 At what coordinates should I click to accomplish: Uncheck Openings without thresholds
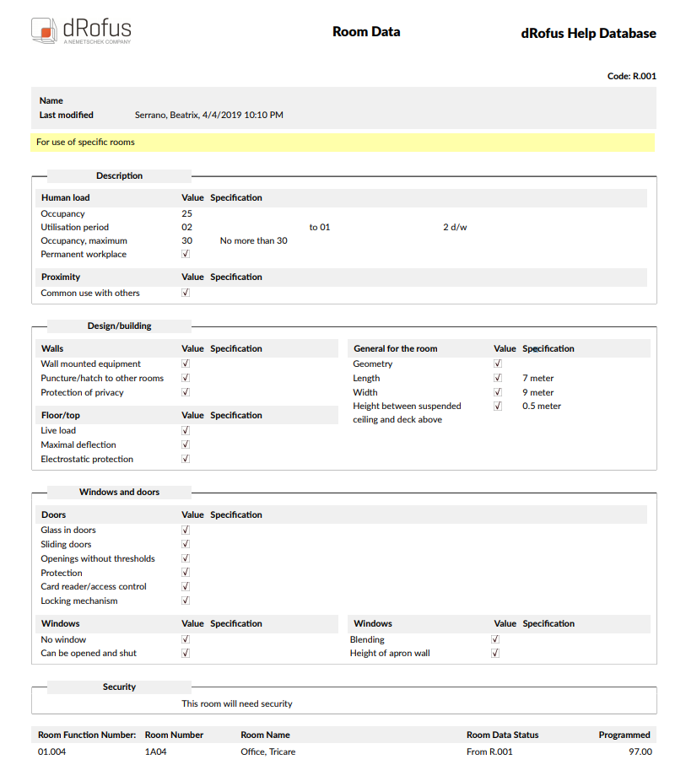tap(185, 557)
